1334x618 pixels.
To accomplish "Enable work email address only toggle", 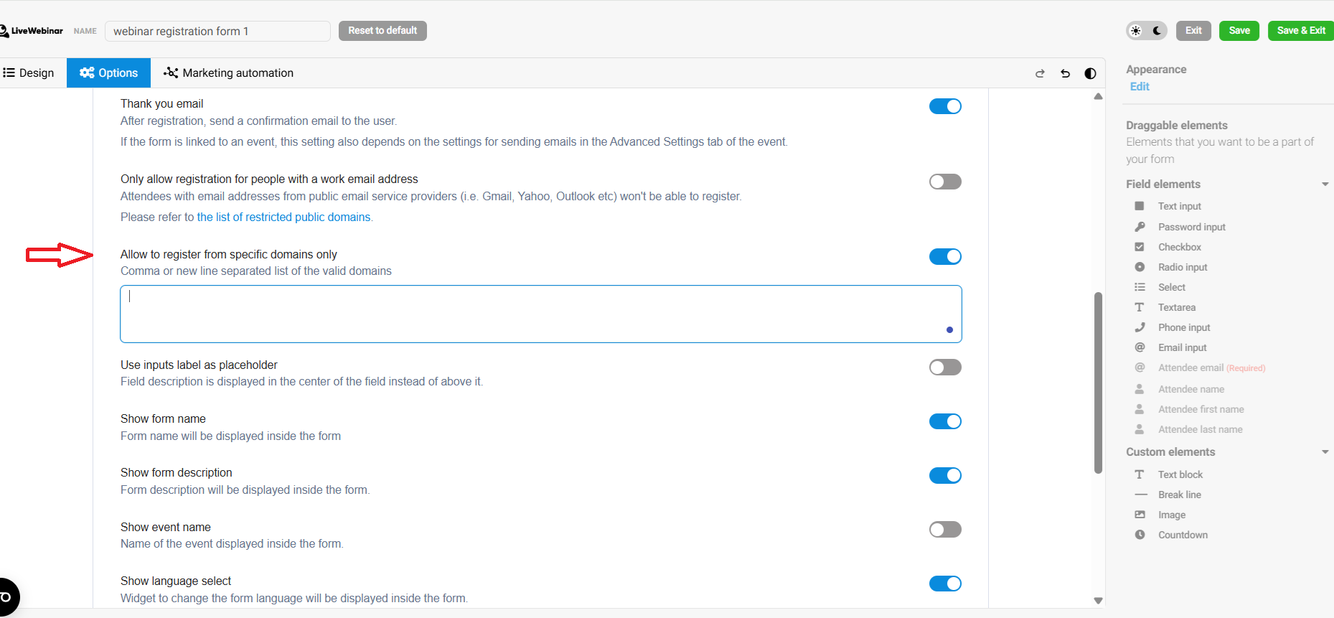I will [x=944, y=182].
